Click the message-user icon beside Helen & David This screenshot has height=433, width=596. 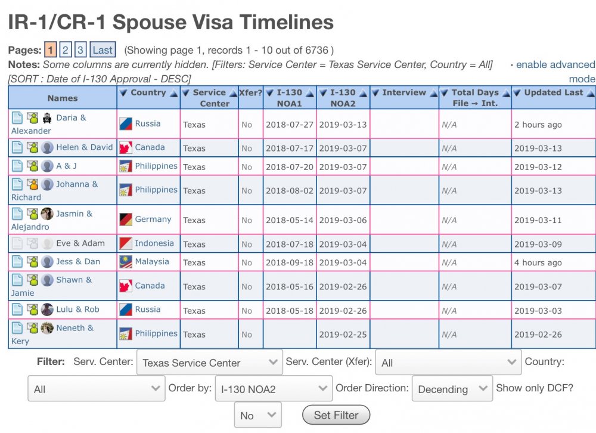click(x=32, y=148)
